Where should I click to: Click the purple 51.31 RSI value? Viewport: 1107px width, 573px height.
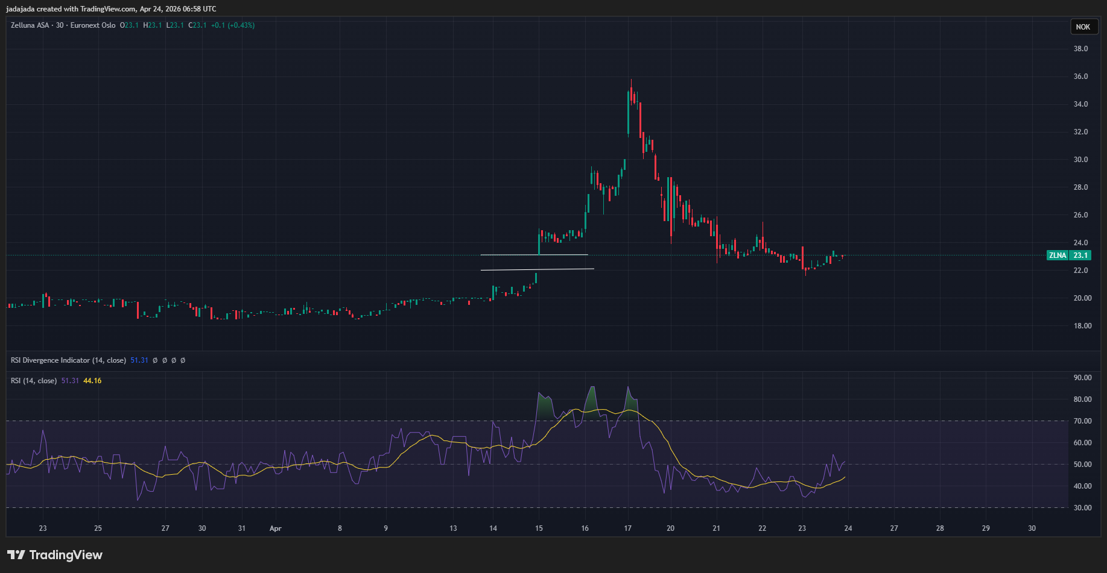click(x=70, y=381)
